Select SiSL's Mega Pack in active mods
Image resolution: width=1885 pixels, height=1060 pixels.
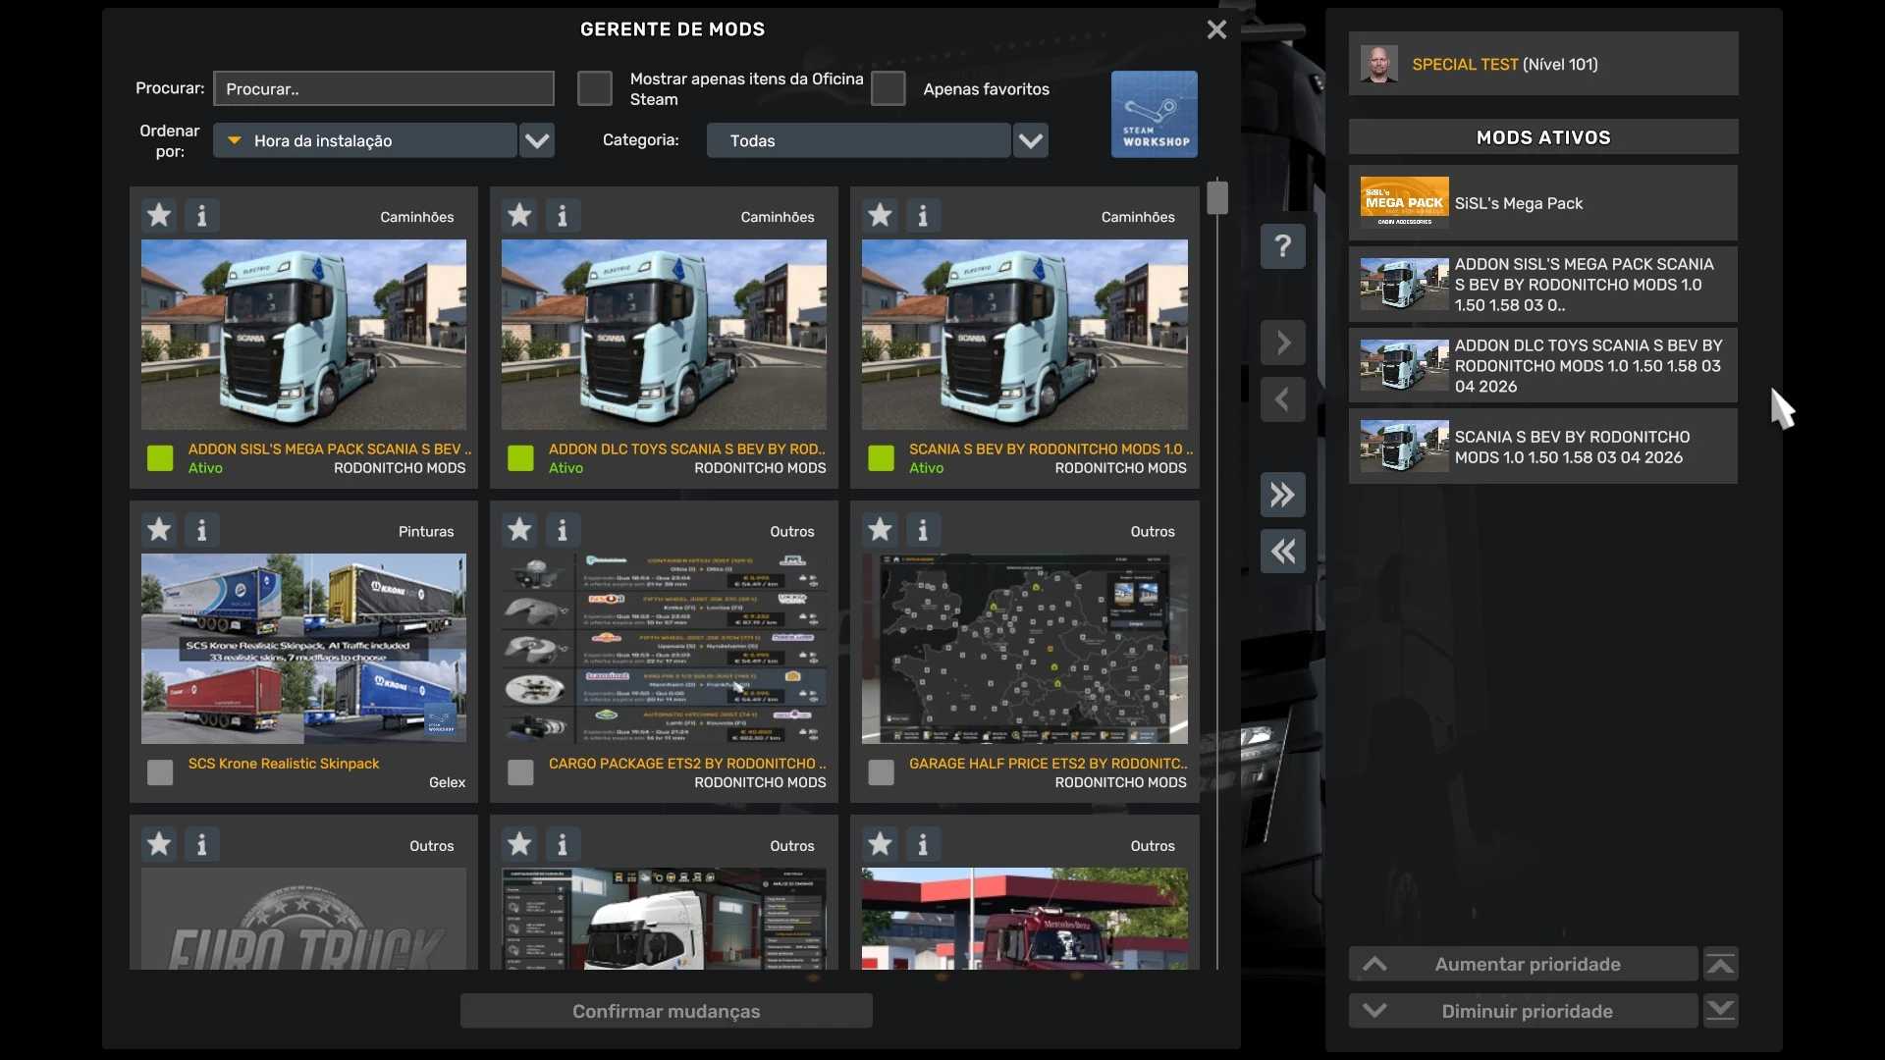(x=1542, y=203)
